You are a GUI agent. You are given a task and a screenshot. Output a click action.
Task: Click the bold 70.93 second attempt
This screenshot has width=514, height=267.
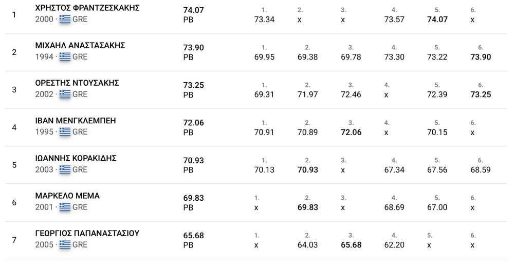[x=308, y=169]
